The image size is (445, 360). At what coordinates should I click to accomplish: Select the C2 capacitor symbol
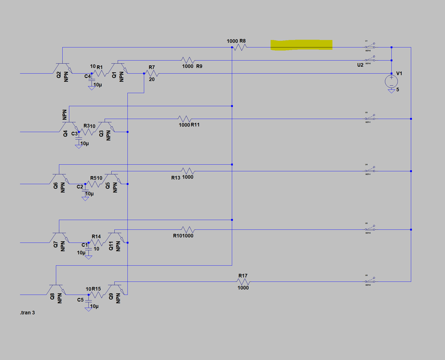[x=85, y=191]
